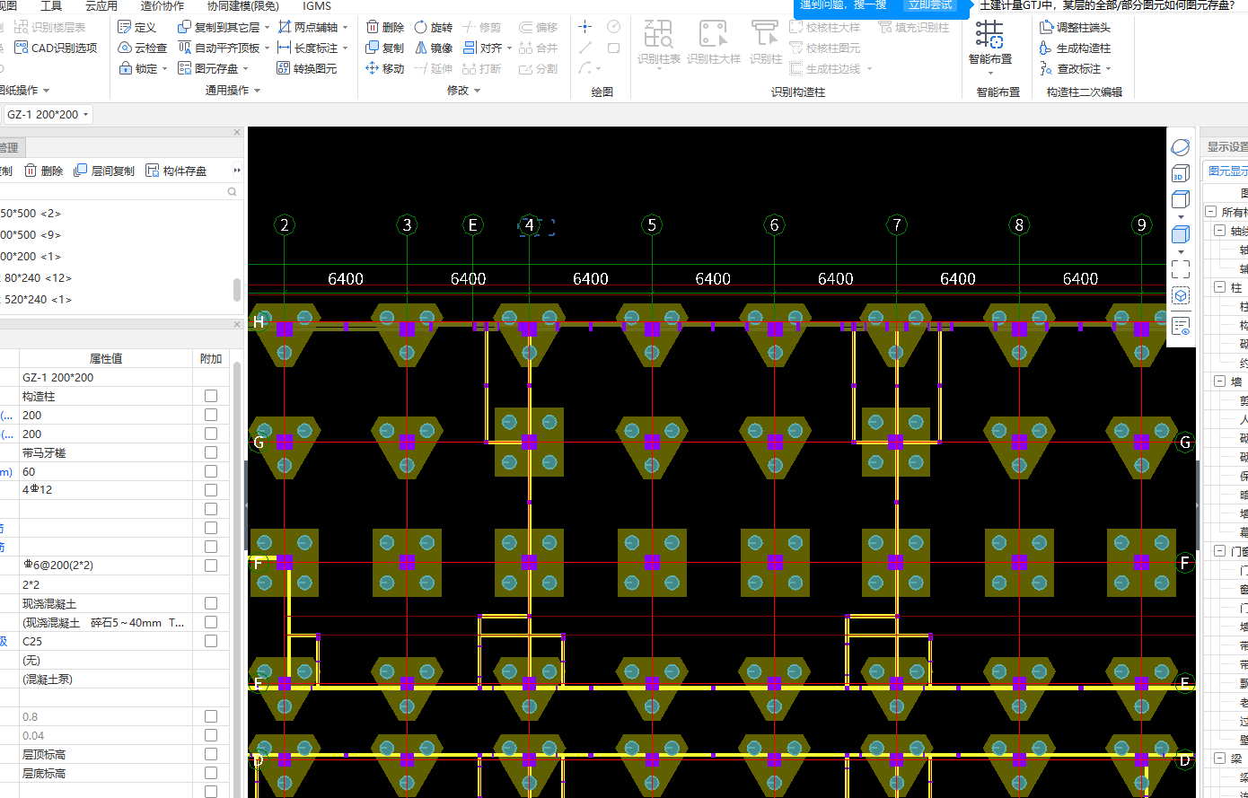Click the 智能布置 smart layout icon

(989, 34)
